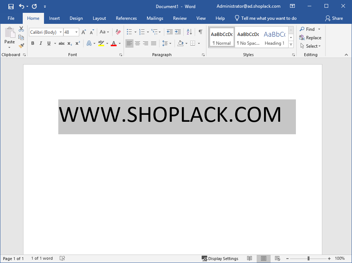Screen dimensions: 352x263
Task: Sort the selected text alphabetically
Action: 189,32
